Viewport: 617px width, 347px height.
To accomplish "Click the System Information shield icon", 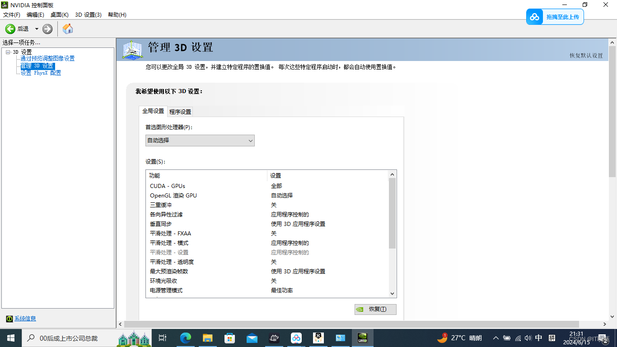I will (x=9, y=319).
